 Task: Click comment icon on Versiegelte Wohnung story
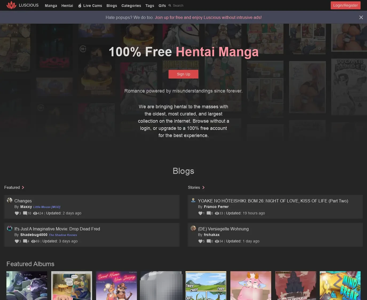point(209,241)
